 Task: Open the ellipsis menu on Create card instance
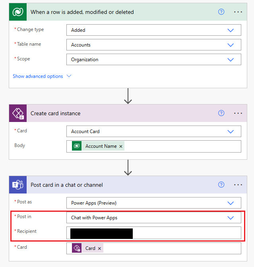click(x=238, y=113)
